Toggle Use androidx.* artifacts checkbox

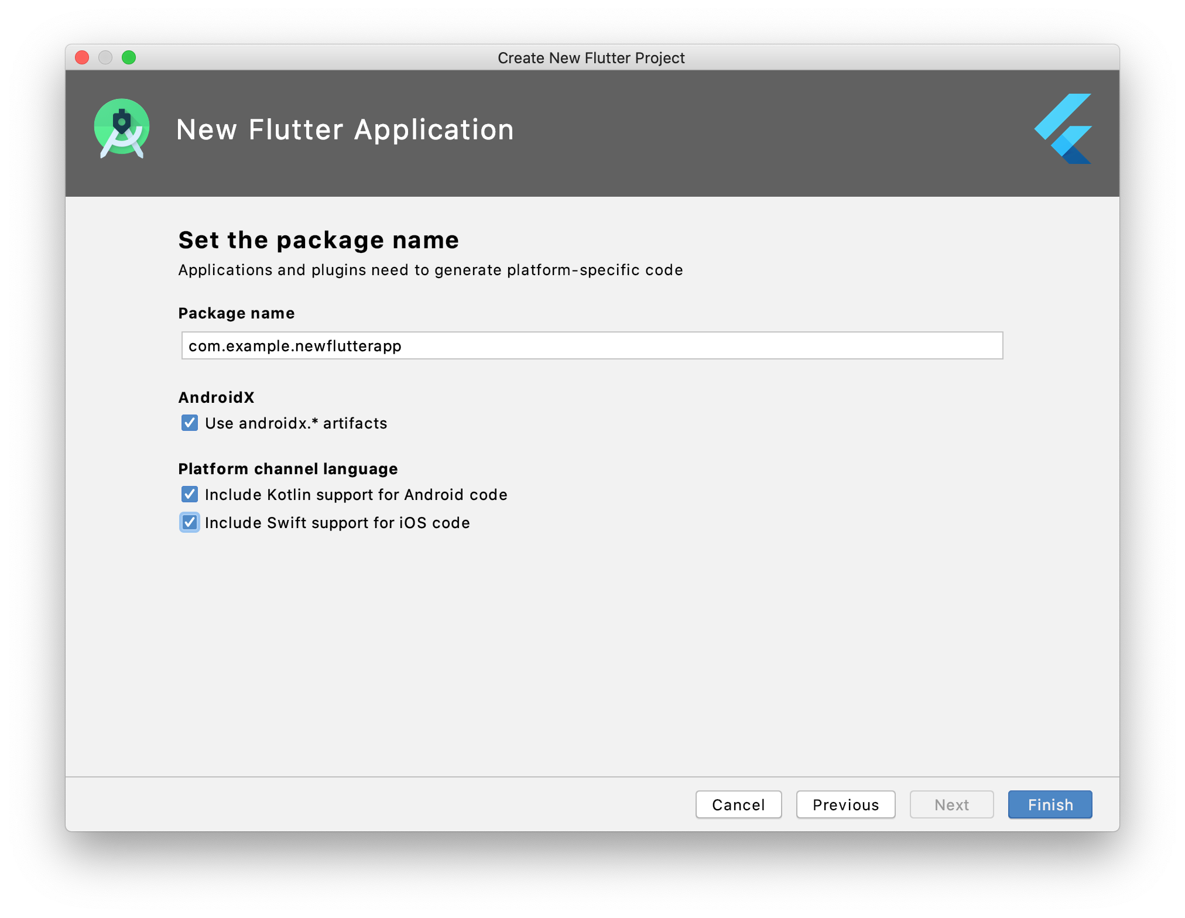[x=190, y=423]
